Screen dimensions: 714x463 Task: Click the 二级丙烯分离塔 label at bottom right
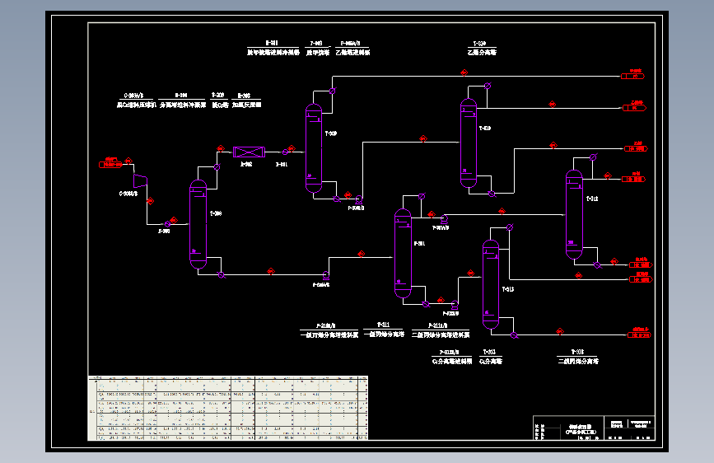point(578,362)
